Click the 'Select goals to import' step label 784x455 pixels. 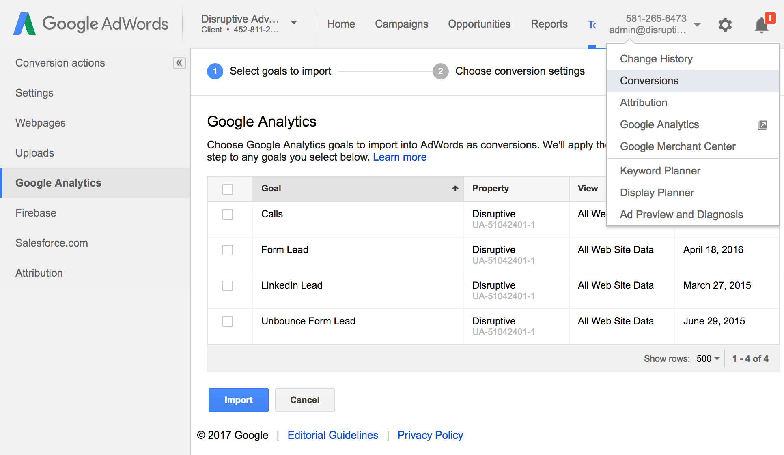click(280, 71)
